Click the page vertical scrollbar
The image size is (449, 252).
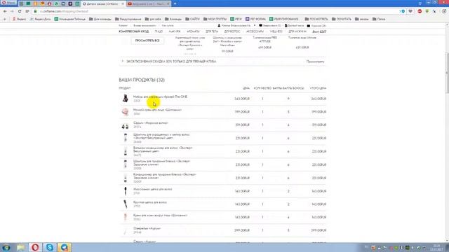coord(447,73)
